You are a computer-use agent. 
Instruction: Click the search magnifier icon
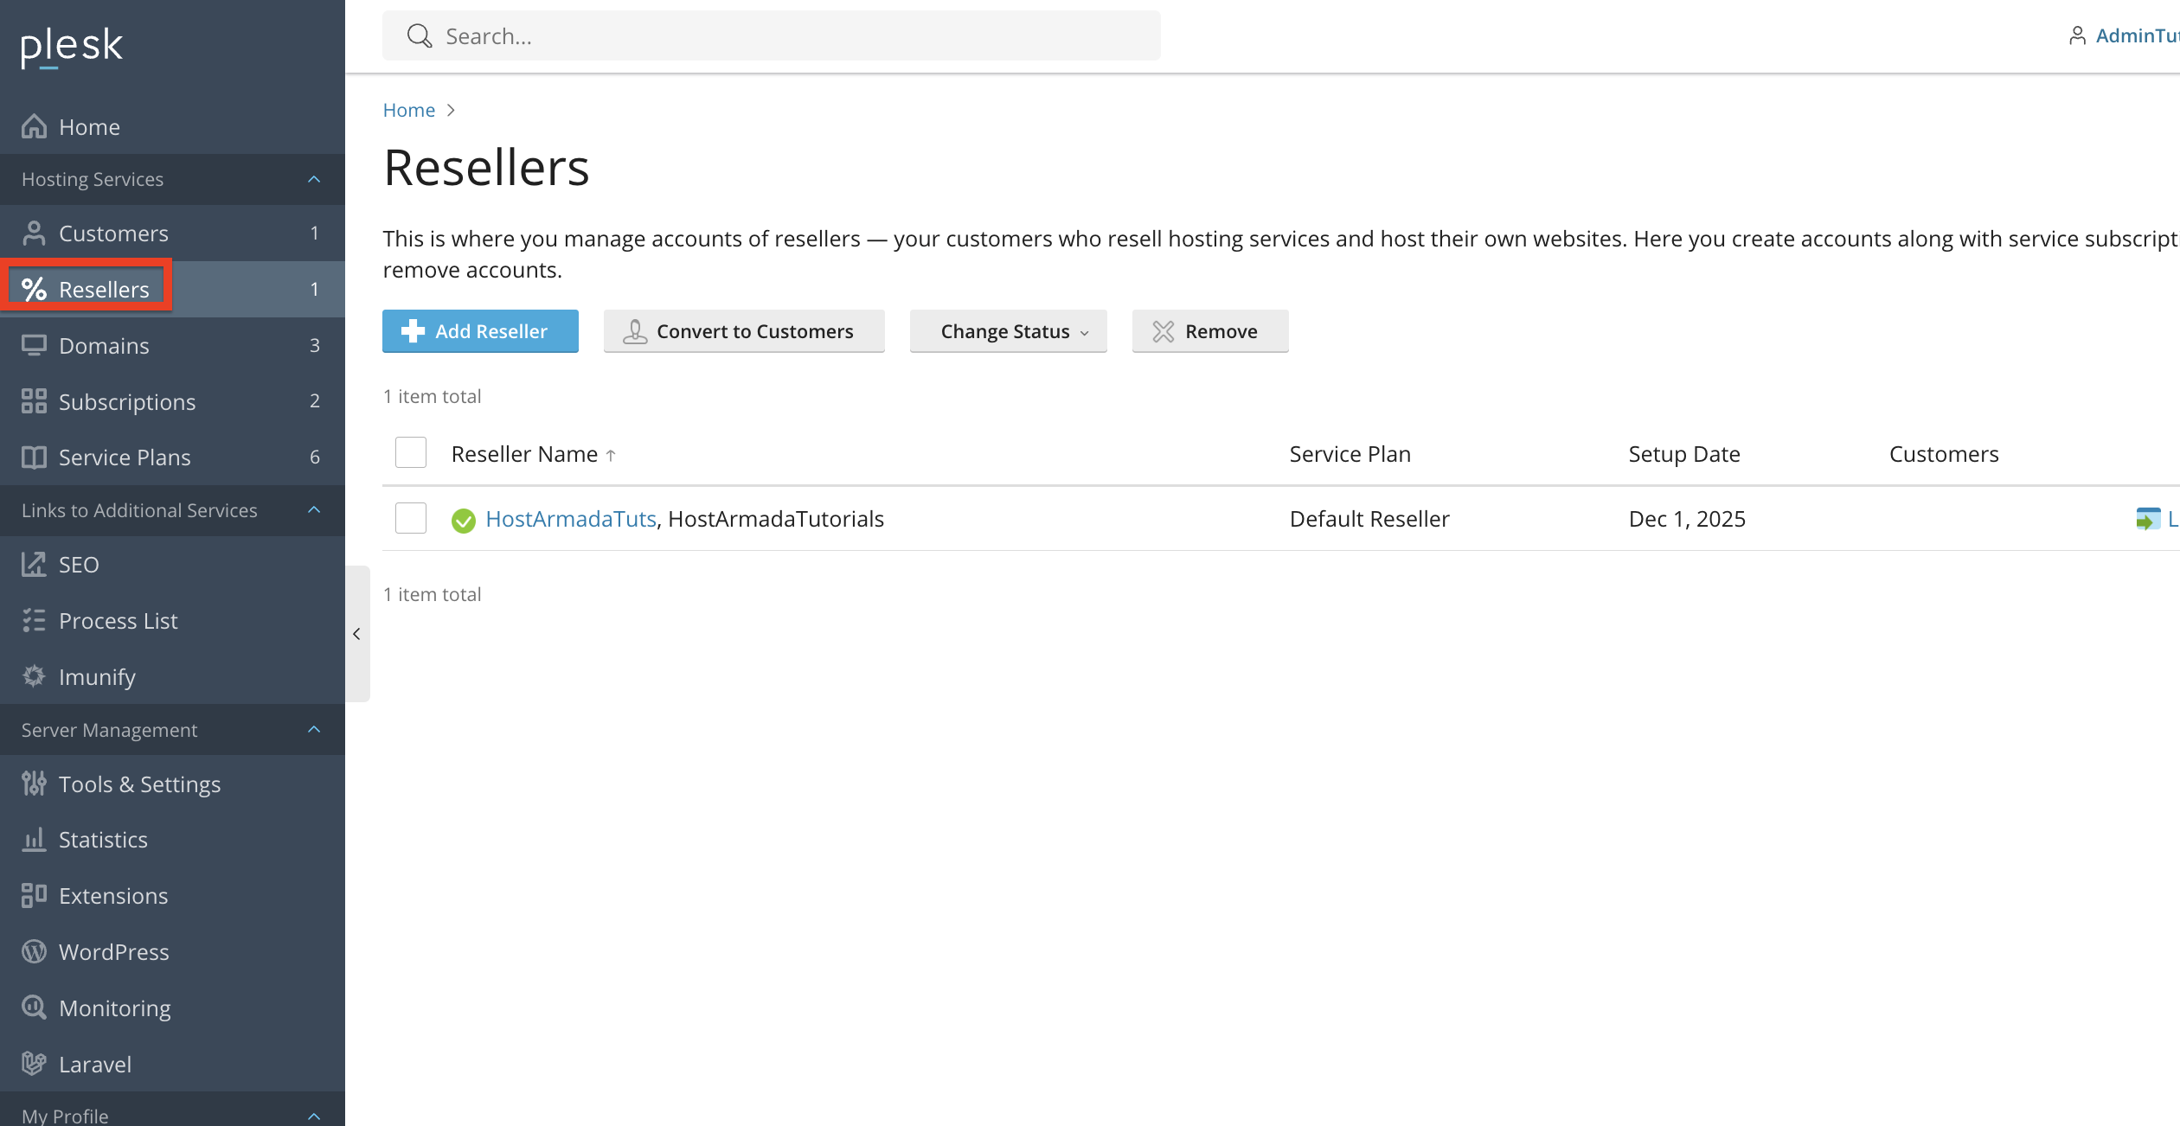(x=420, y=36)
